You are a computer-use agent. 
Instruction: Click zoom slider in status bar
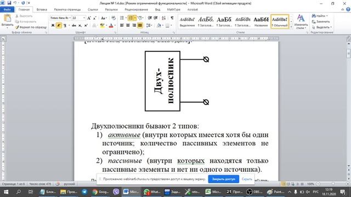point(333,184)
